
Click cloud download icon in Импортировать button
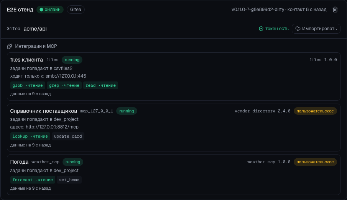(298, 29)
